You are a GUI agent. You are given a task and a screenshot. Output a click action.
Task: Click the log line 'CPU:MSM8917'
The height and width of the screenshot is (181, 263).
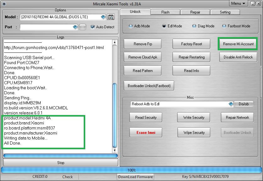click(x=18, y=83)
